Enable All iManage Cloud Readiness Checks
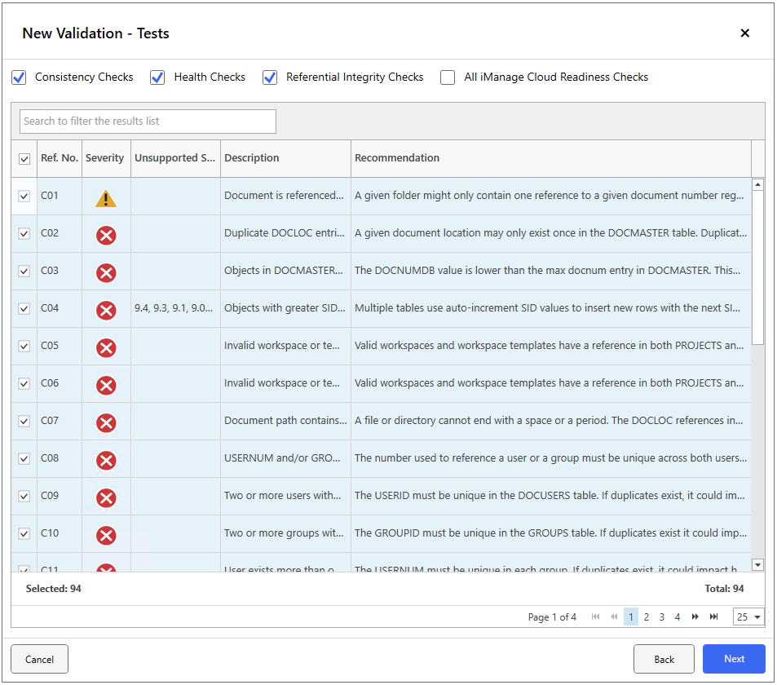The height and width of the screenshot is (685, 777). click(447, 77)
